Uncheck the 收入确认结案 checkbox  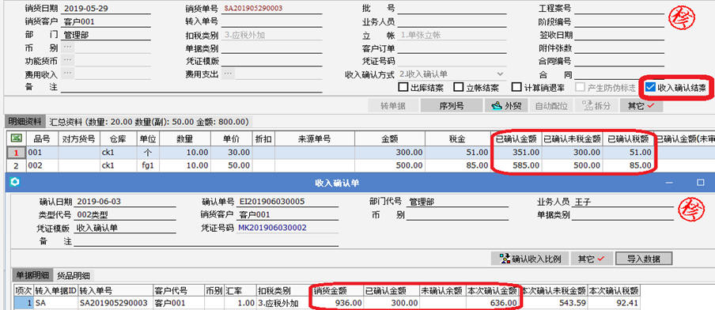[651, 88]
